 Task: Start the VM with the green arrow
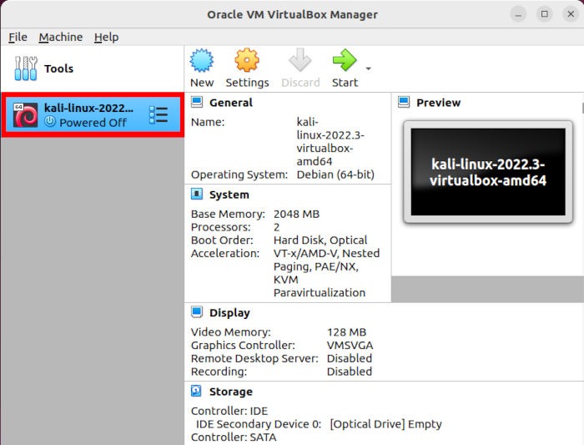(x=345, y=60)
